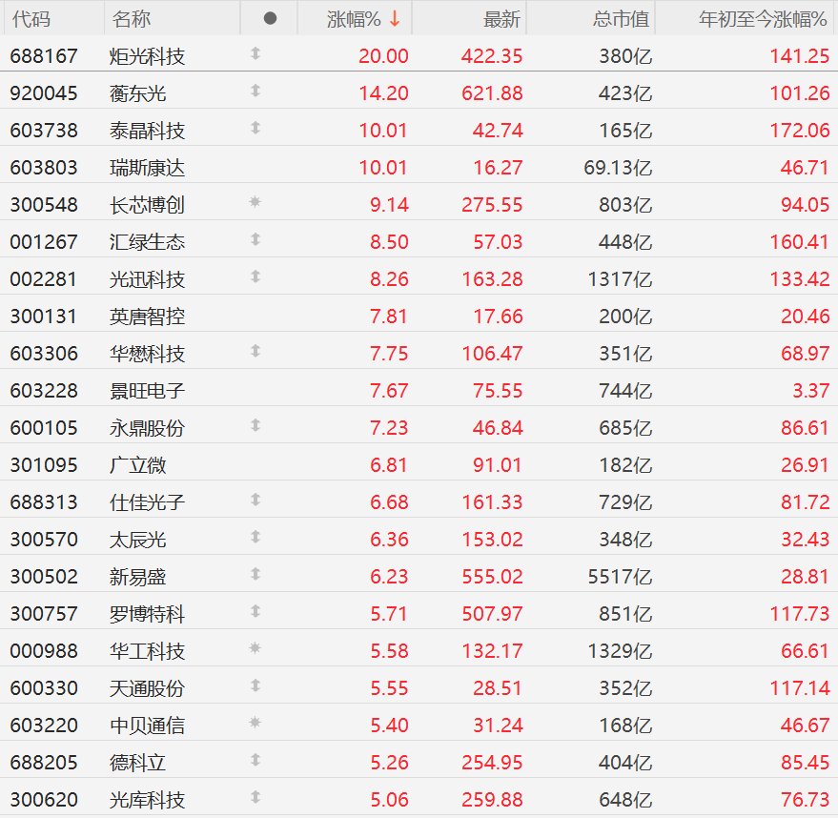Sort by 总市值 column header

[x=621, y=19]
